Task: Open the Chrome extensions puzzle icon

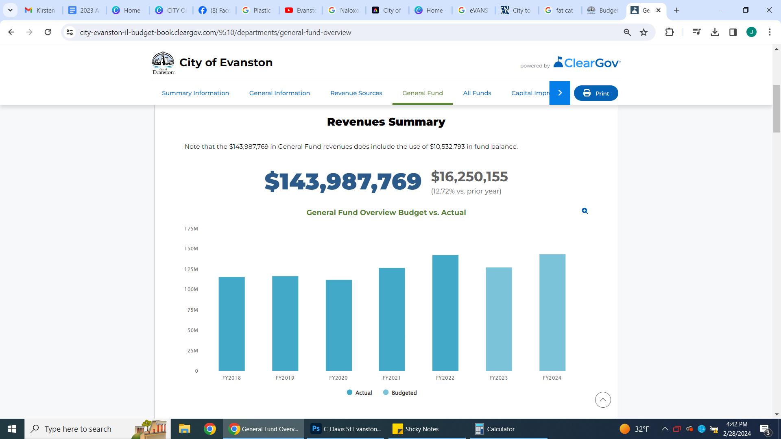Action: pyautogui.click(x=669, y=32)
